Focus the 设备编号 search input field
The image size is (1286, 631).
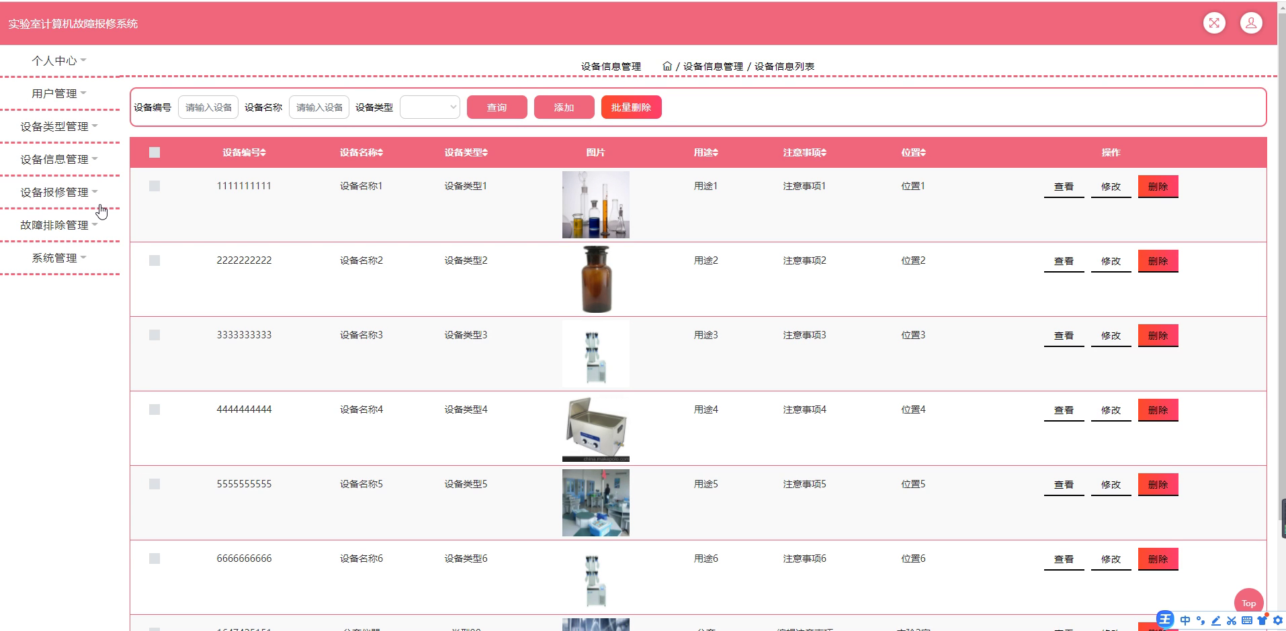coord(208,107)
